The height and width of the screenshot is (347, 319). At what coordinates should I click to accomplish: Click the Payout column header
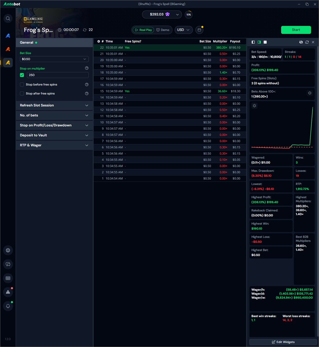tap(235, 41)
